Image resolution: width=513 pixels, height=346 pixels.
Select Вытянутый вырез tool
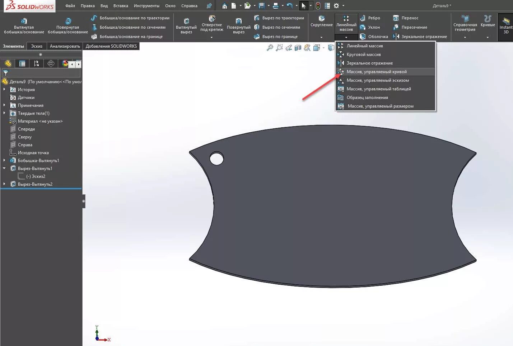pos(186,25)
